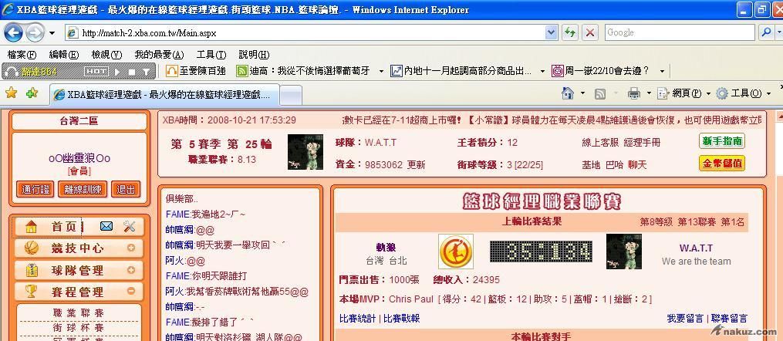This screenshot has height=341, width=783.
Task: Open 職業聯賽 in the sidebar list
Action: coord(79,313)
